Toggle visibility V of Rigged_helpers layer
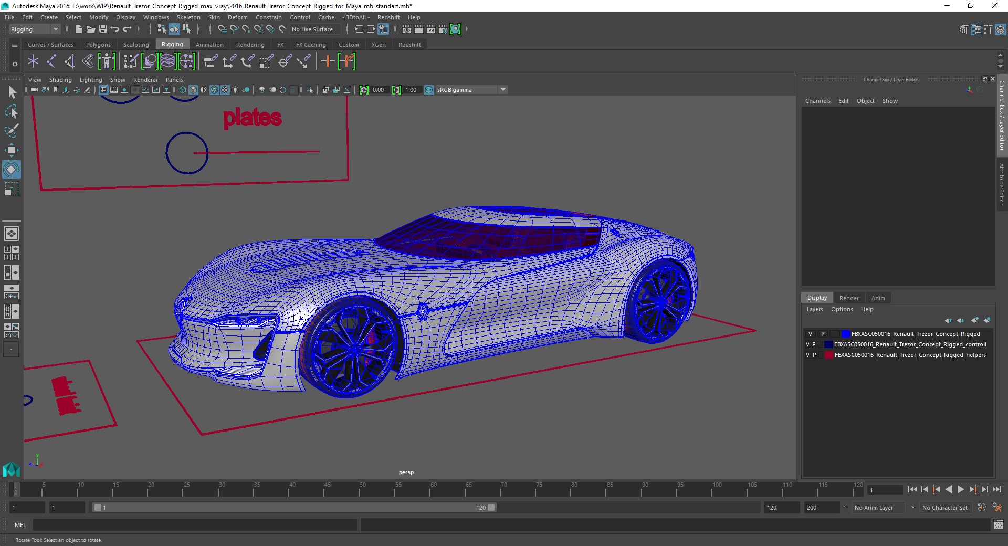1008x546 pixels. point(807,355)
